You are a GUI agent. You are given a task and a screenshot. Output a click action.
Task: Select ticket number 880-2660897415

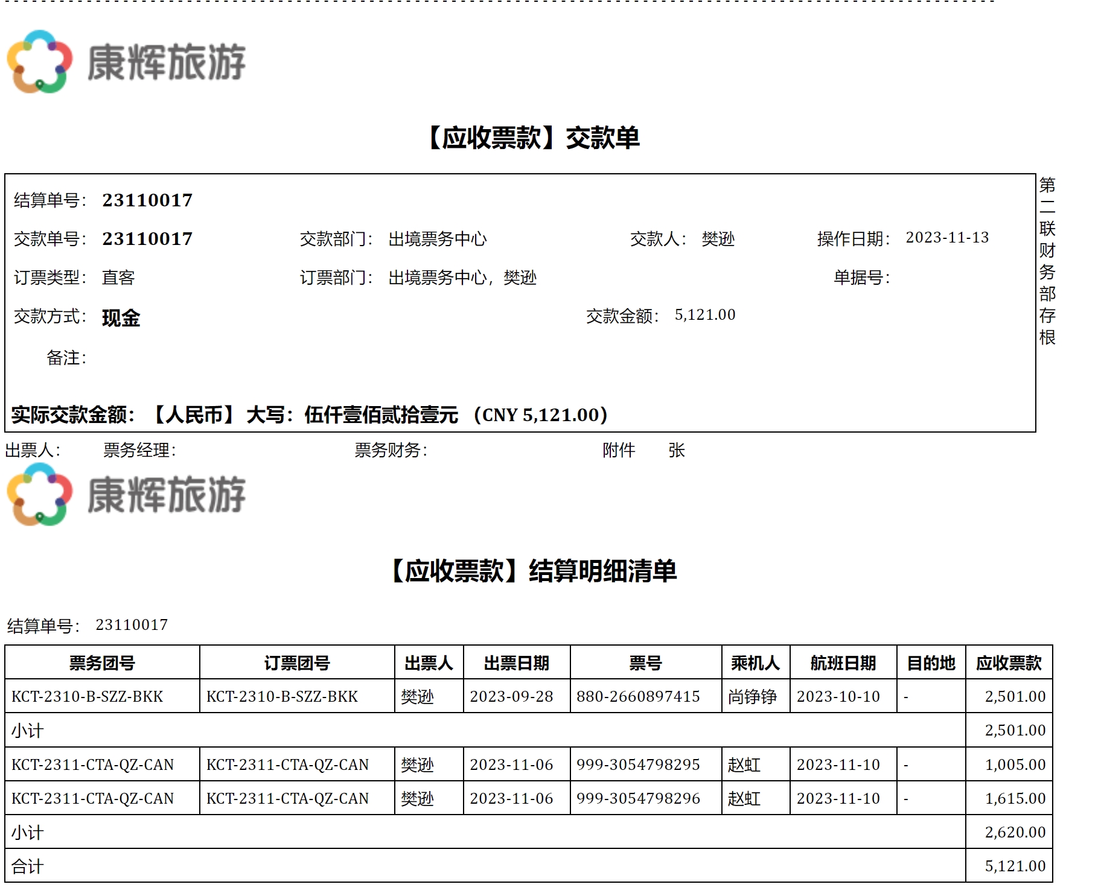637,697
